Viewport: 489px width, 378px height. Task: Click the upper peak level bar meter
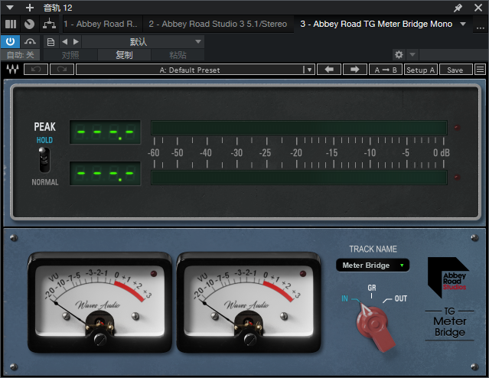(299, 128)
